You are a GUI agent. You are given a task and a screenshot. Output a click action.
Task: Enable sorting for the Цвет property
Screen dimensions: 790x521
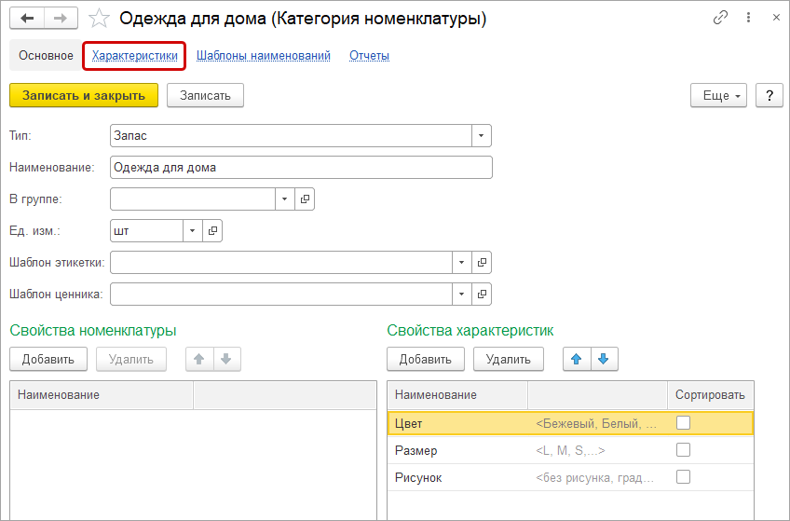click(x=683, y=423)
